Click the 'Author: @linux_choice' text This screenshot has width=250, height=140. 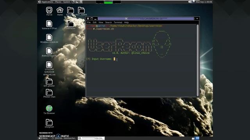point(135,53)
